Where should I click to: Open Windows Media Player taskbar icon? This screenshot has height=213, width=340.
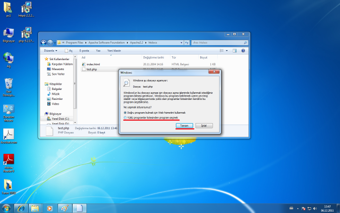tap(49, 208)
